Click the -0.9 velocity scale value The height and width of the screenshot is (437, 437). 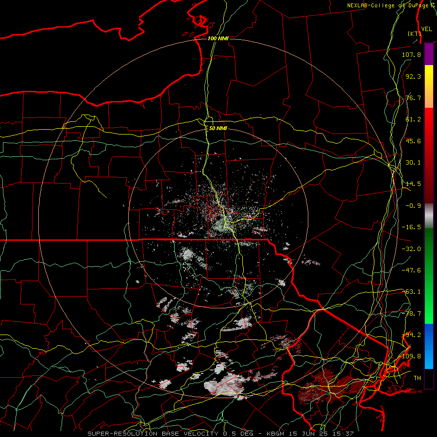(x=413, y=206)
